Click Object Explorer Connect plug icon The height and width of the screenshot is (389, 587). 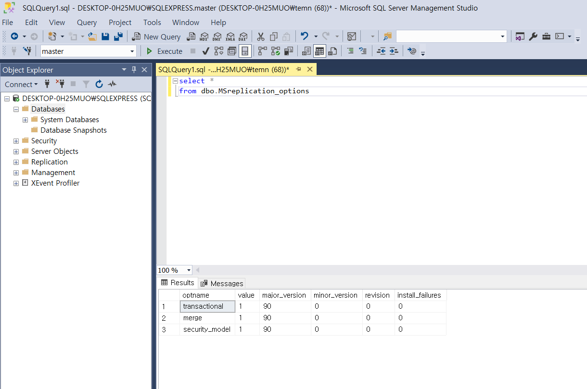pyautogui.click(x=47, y=84)
